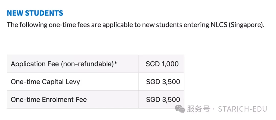Viewport: 276px width, 120px height.
Task: Click the NEW STUDENTS heading
Action: tap(35, 13)
